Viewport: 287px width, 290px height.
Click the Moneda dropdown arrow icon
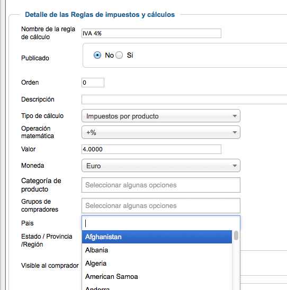click(x=235, y=166)
